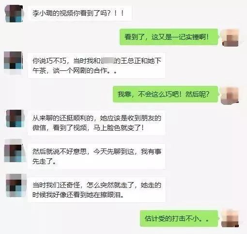Select message mentioning 马上脸色就变了

[x=96, y=123]
